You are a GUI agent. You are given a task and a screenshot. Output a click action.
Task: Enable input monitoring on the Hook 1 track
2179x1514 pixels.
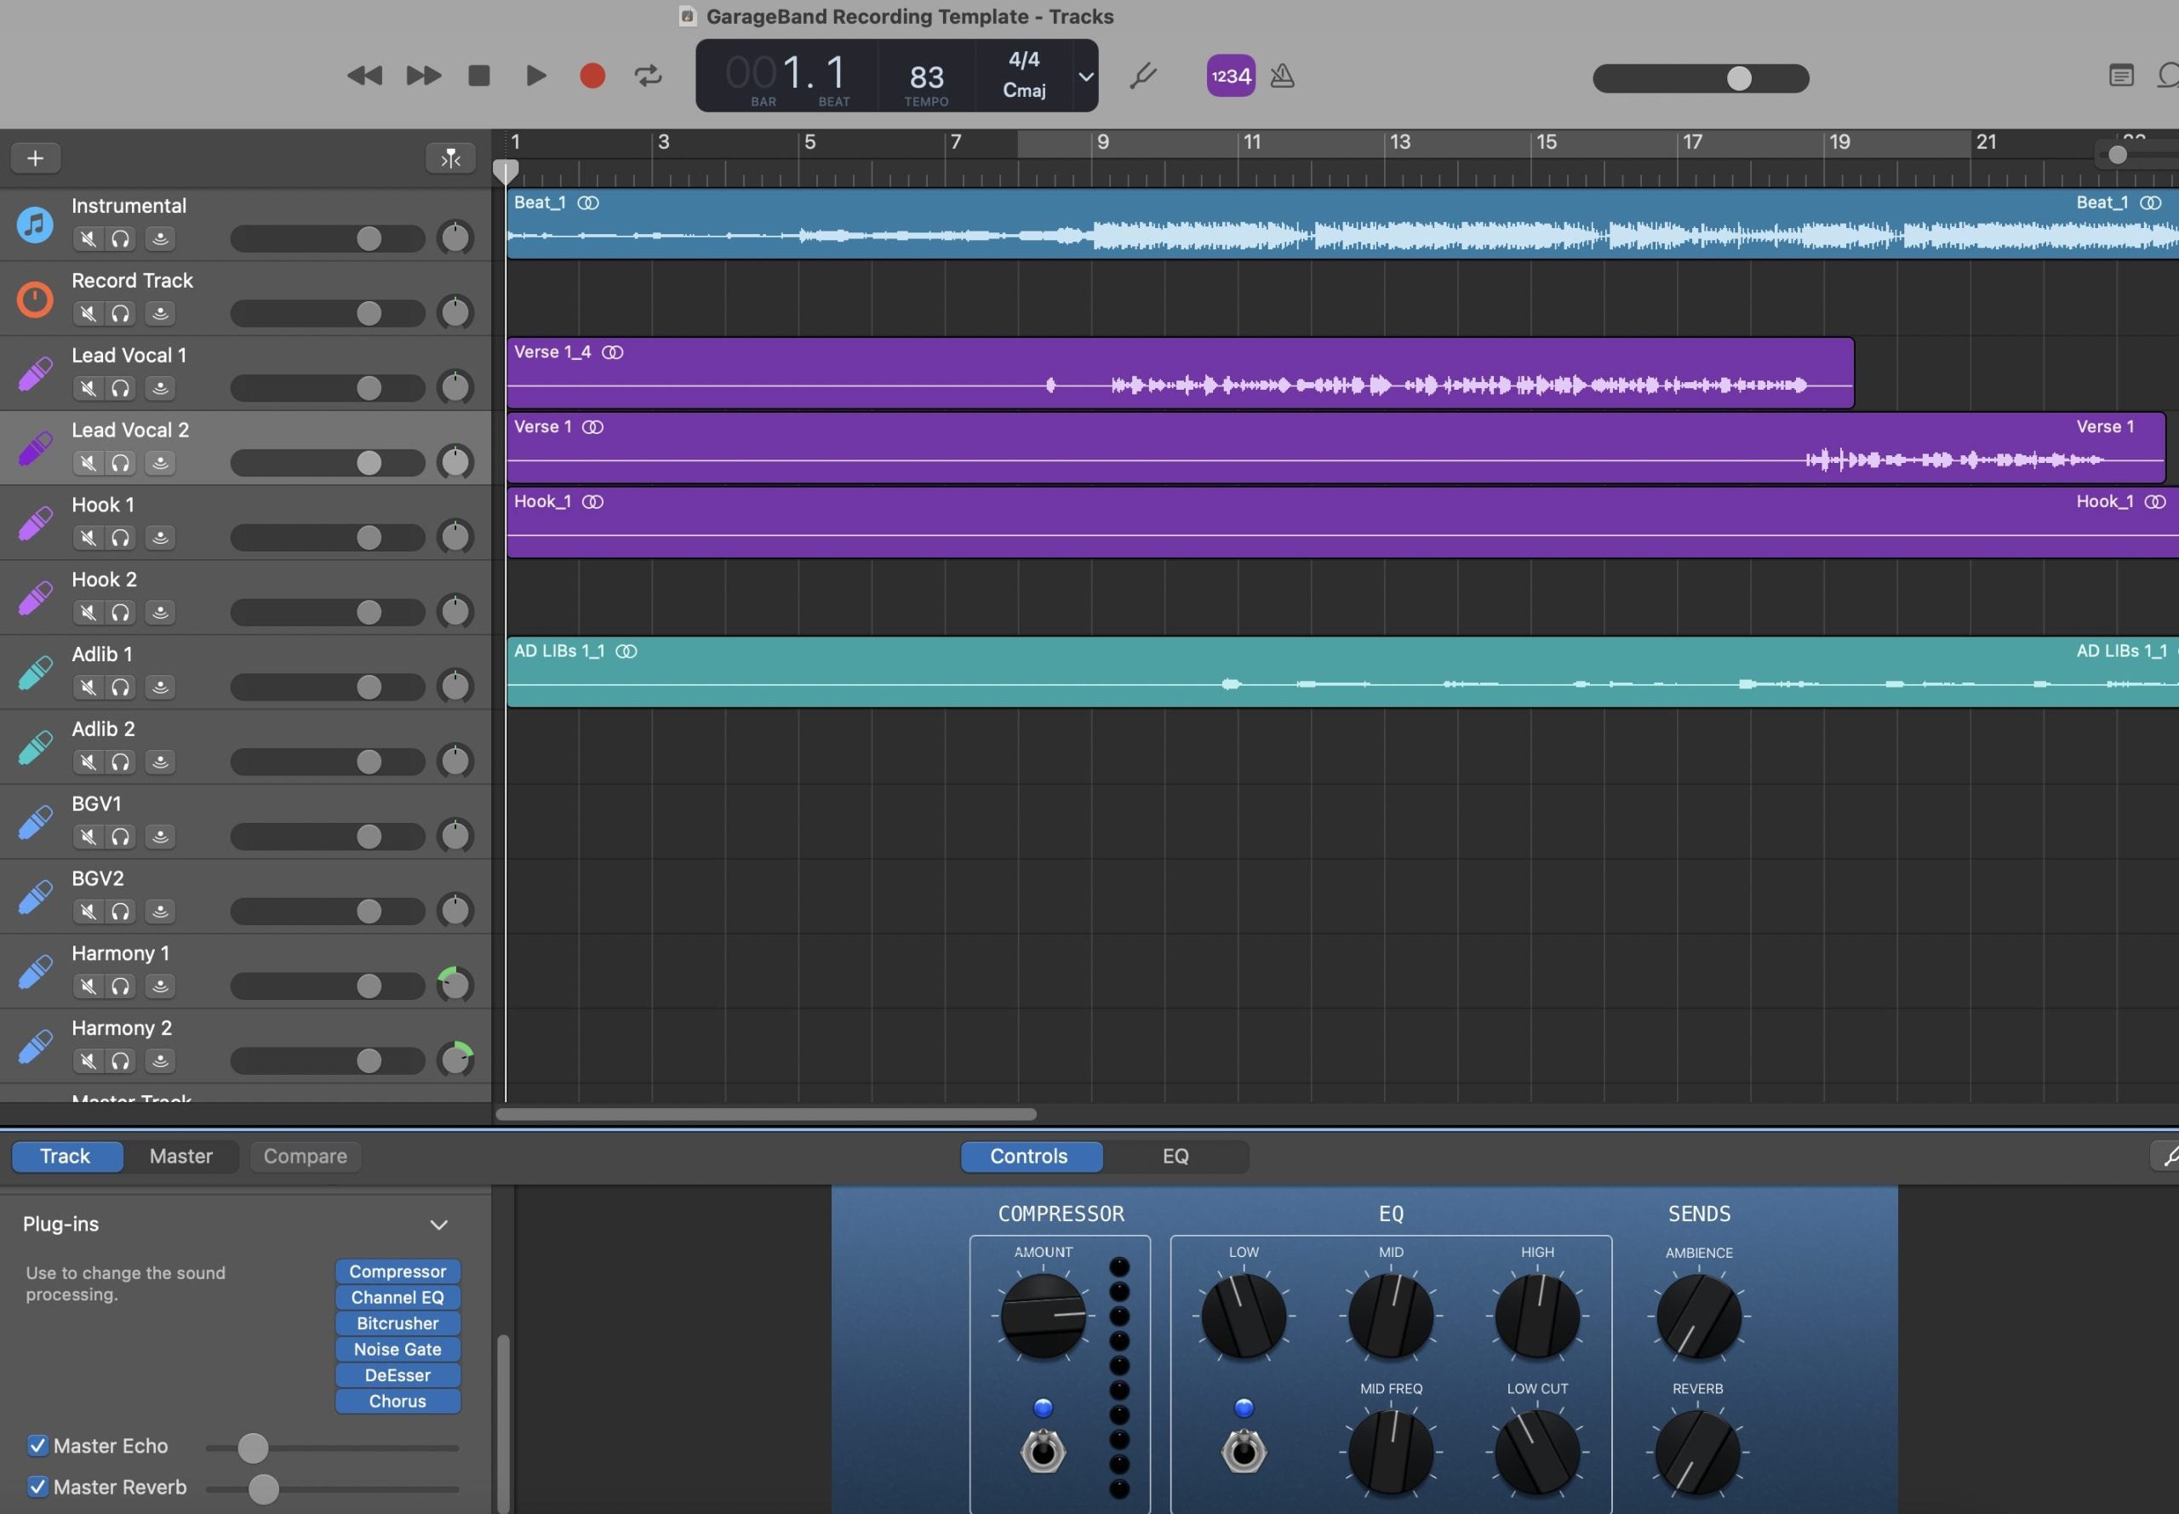(159, 537)
